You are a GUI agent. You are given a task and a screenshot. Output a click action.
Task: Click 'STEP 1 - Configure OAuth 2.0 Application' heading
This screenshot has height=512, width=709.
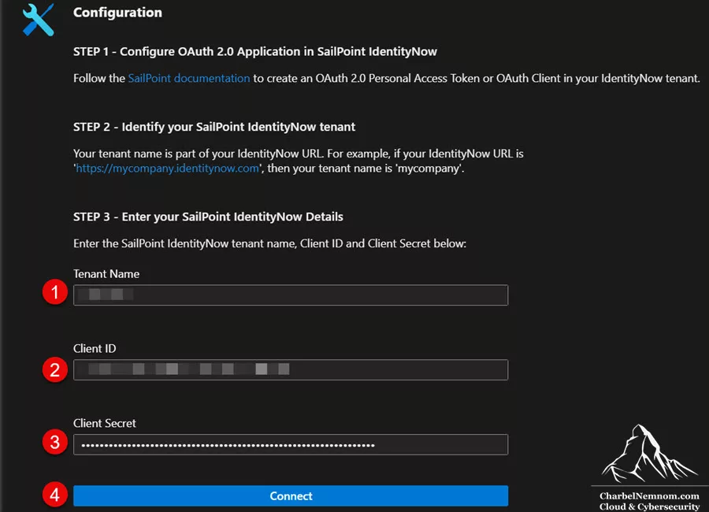[x=255, y=51]
